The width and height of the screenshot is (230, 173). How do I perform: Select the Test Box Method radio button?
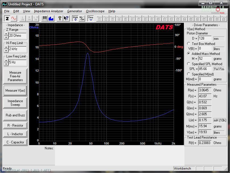tap(189, 44)
